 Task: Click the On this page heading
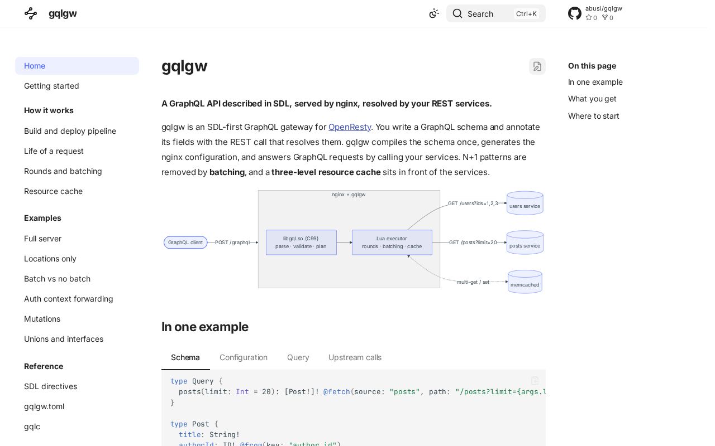pos(592,66)
